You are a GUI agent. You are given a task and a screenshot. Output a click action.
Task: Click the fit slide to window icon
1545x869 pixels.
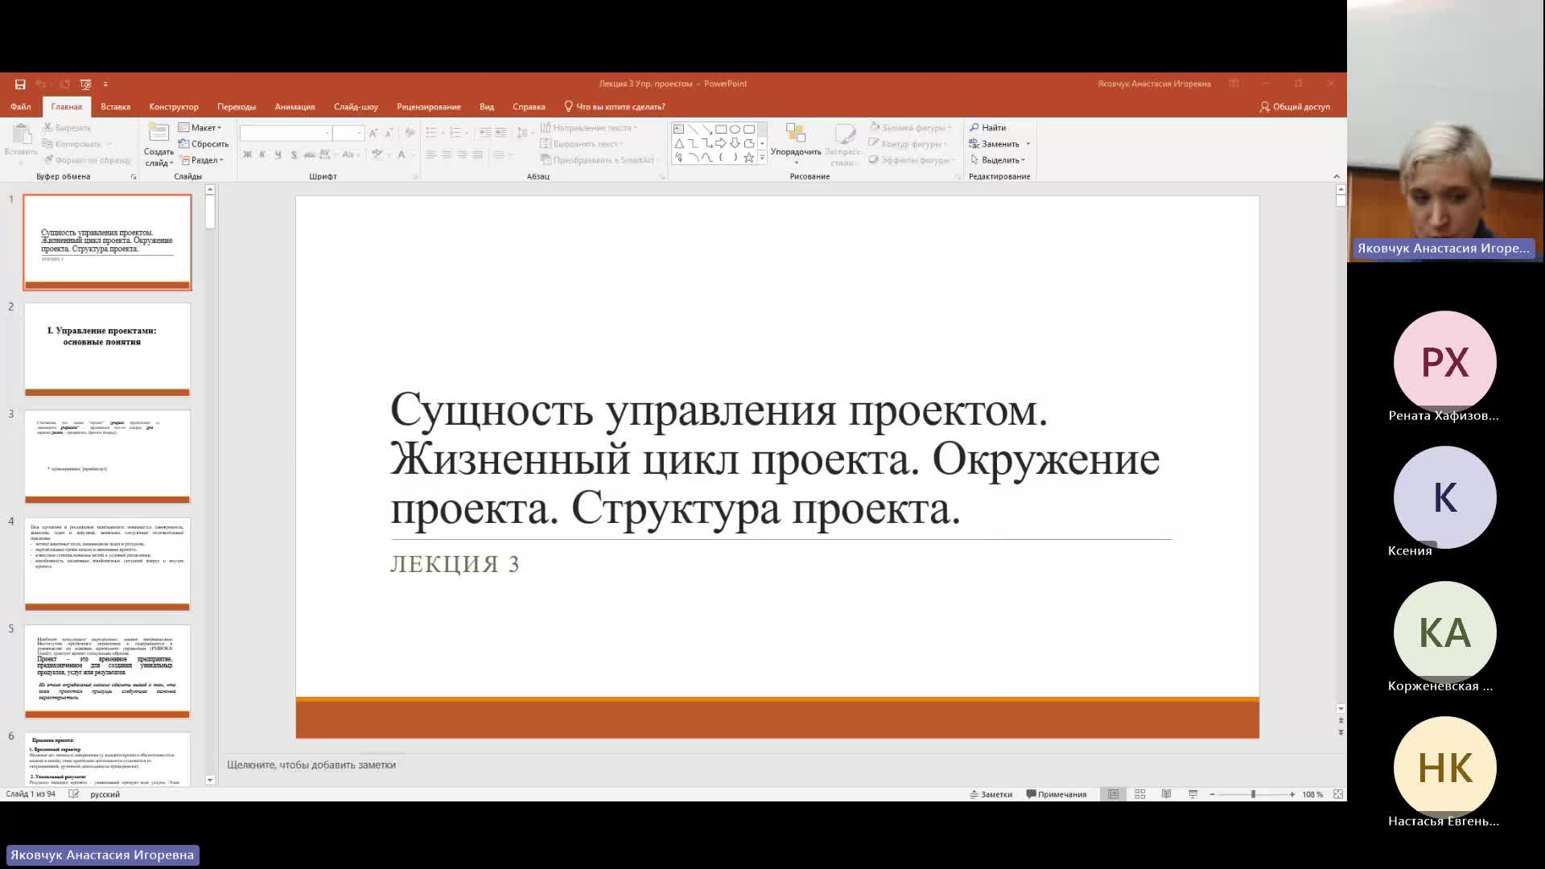pos(1338,794)
